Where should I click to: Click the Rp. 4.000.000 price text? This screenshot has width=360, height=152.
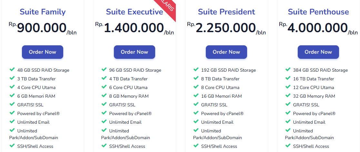click(x=317, y=28)
